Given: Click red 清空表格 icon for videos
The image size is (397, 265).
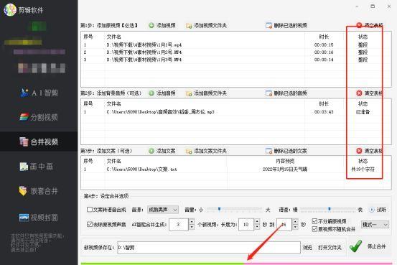Looking at the screenshot, I should tap(359, 25).
